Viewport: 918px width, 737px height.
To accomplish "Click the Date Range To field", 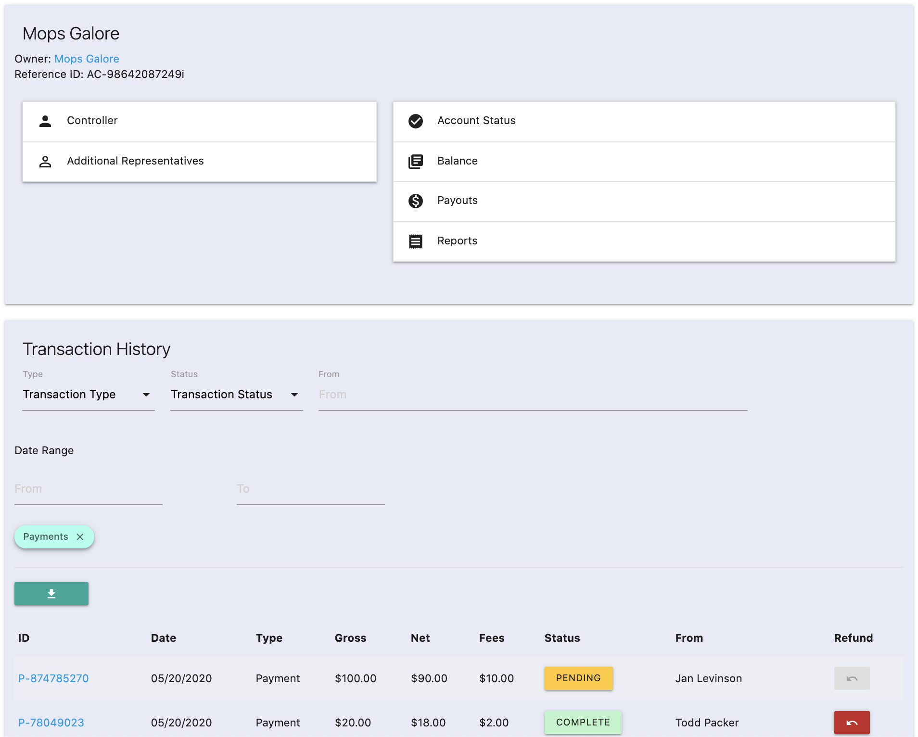I will click(311, 489).
